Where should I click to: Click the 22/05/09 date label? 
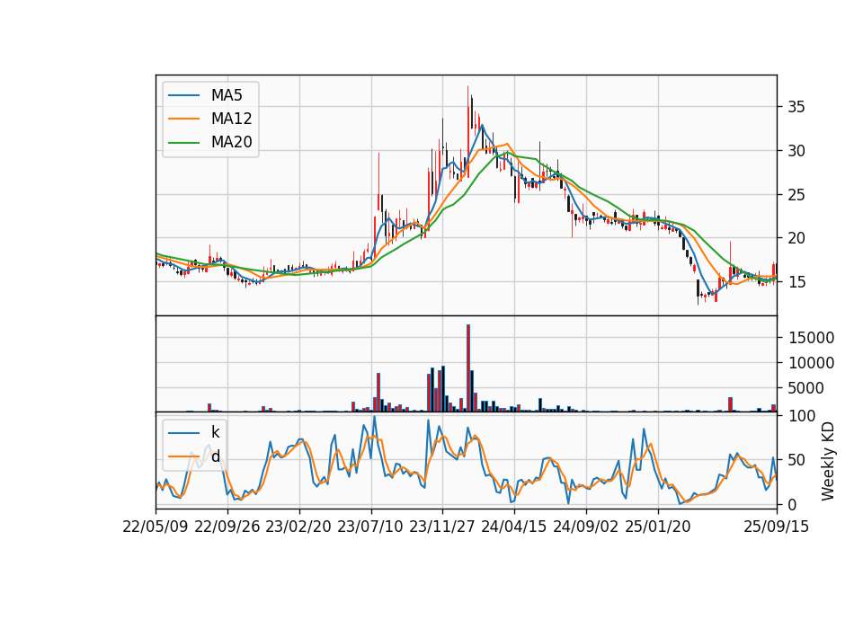[156, 527]
